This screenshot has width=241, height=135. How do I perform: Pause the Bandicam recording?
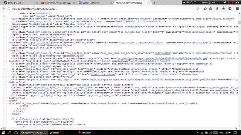tap(229, 3)
